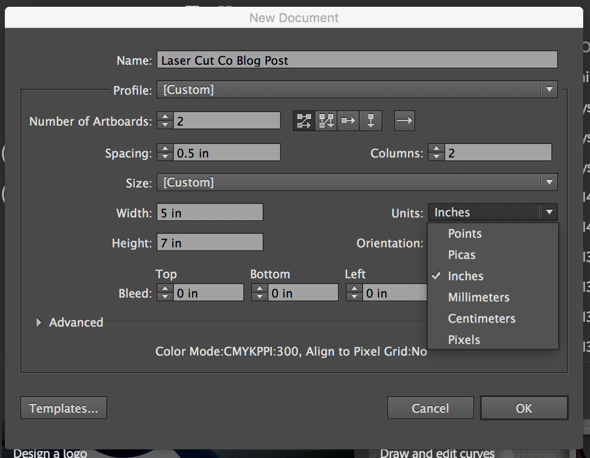The height and width of the screenshot is (458, 590).
Task: Choose the checked Inches unit option
Action: pos(493,276)
